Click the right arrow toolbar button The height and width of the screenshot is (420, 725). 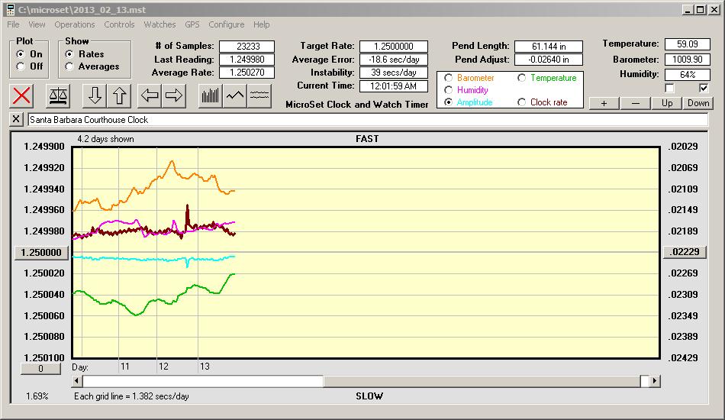click(x=174, y=95)
